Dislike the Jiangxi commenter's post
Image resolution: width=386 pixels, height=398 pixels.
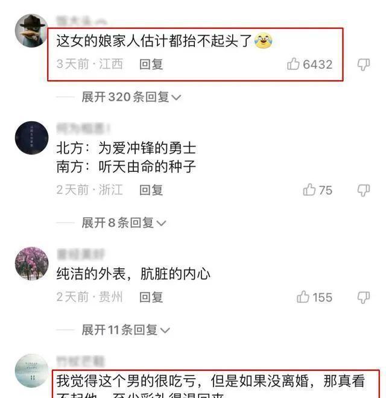point(364,64)
